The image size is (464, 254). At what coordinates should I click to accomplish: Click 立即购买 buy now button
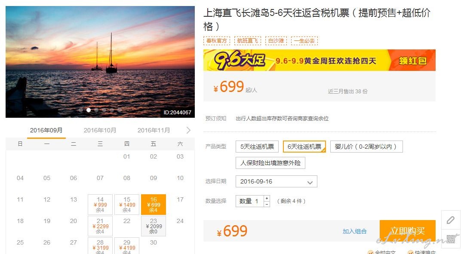408,231
